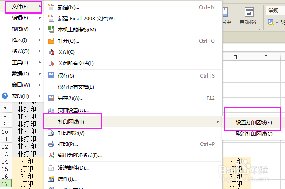This screenshot has height=189, width=285.
Task: Open the currency format icon dropdown arrow
Action: [x=277, y=22]
